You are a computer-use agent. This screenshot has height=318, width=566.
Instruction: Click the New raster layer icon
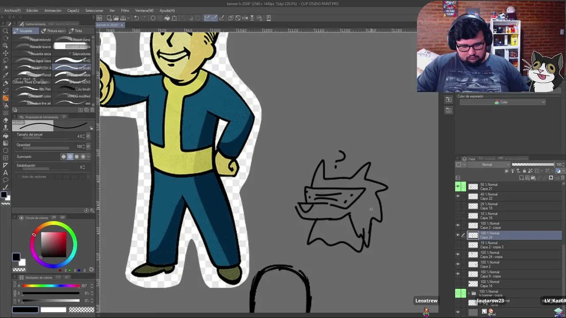point(522,178)
